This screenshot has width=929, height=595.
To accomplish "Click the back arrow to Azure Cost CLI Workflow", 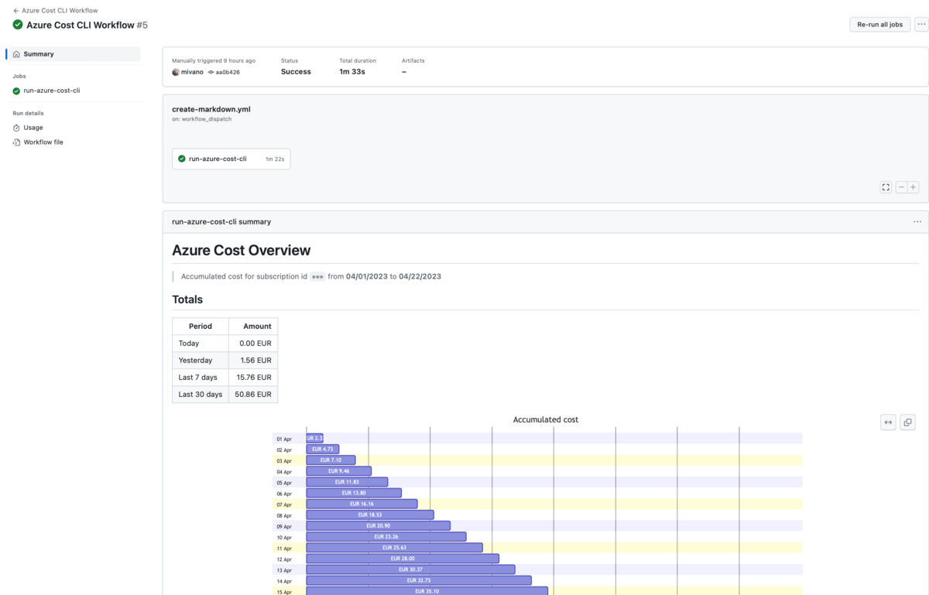I will (x=16, y=11).
